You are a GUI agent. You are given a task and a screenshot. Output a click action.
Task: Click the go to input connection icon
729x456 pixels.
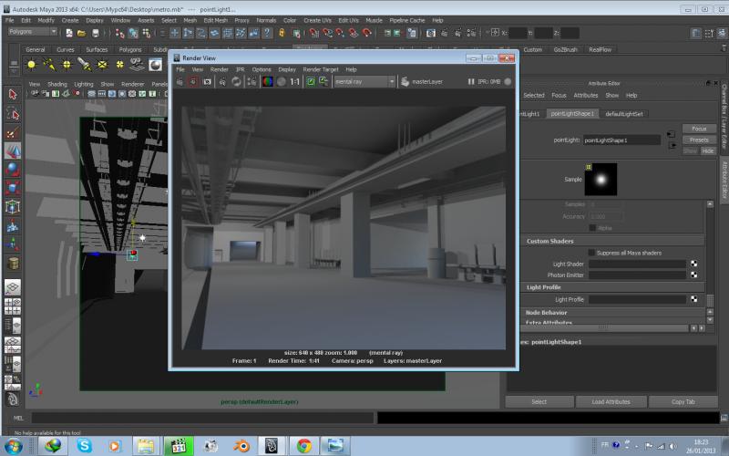[671, 134]
